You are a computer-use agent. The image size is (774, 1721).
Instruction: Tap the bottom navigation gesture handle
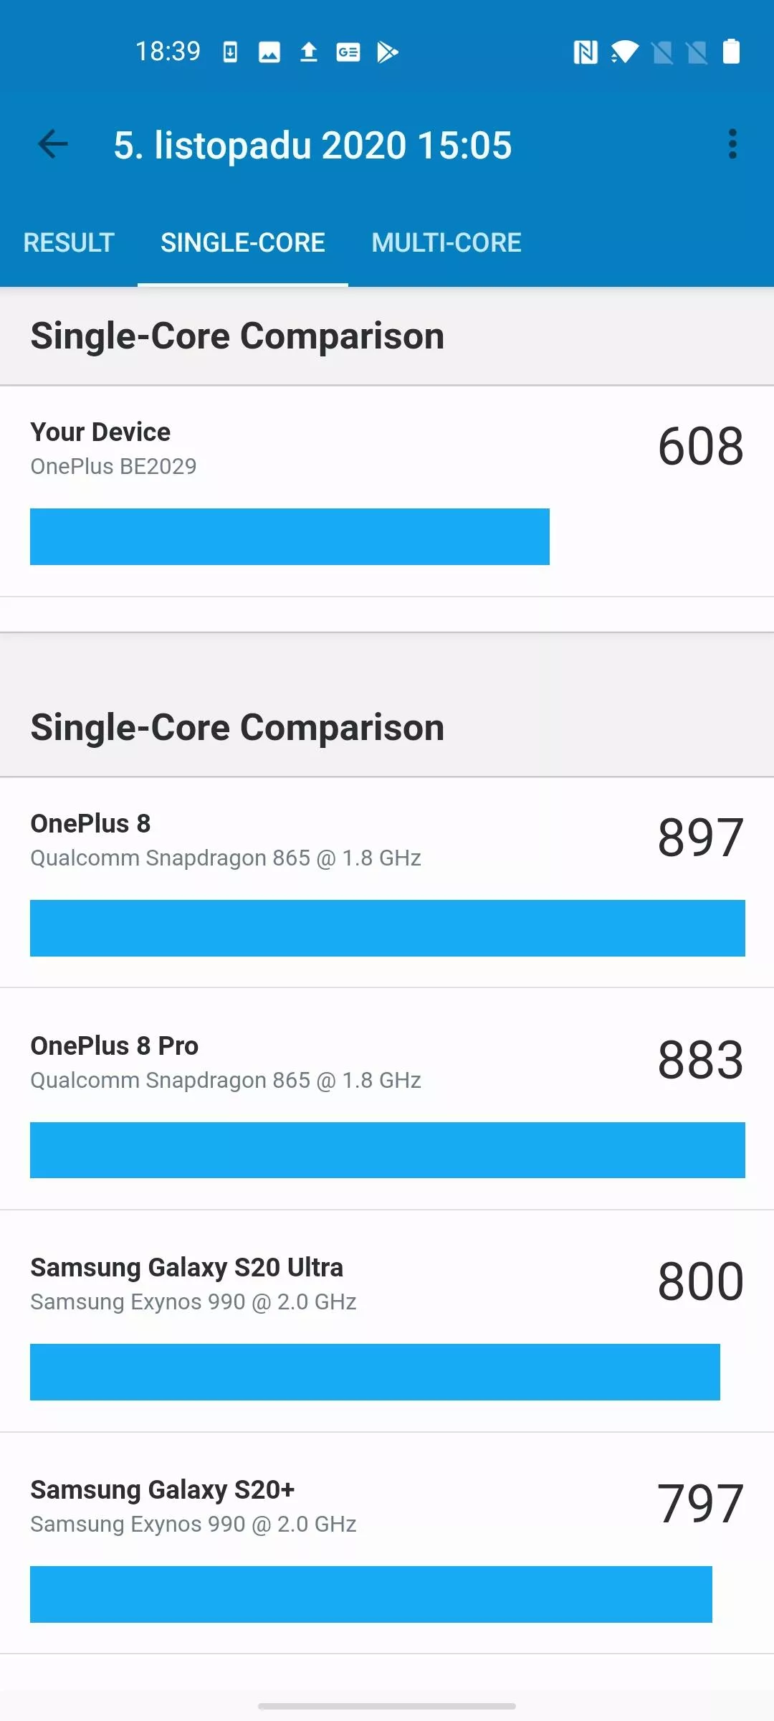pos(387,1706)
